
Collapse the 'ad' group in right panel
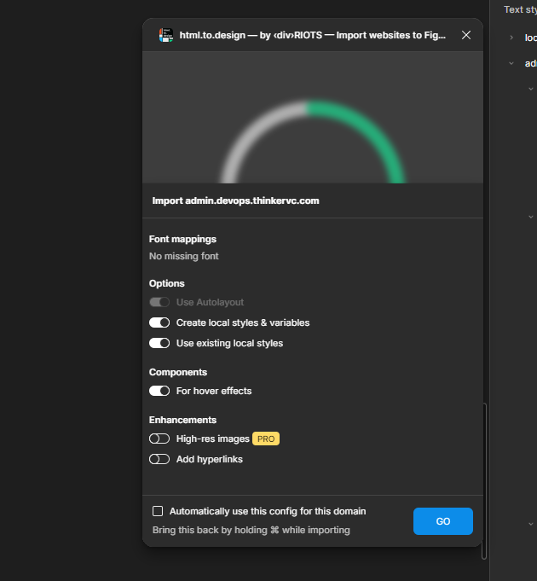point(511,63)
